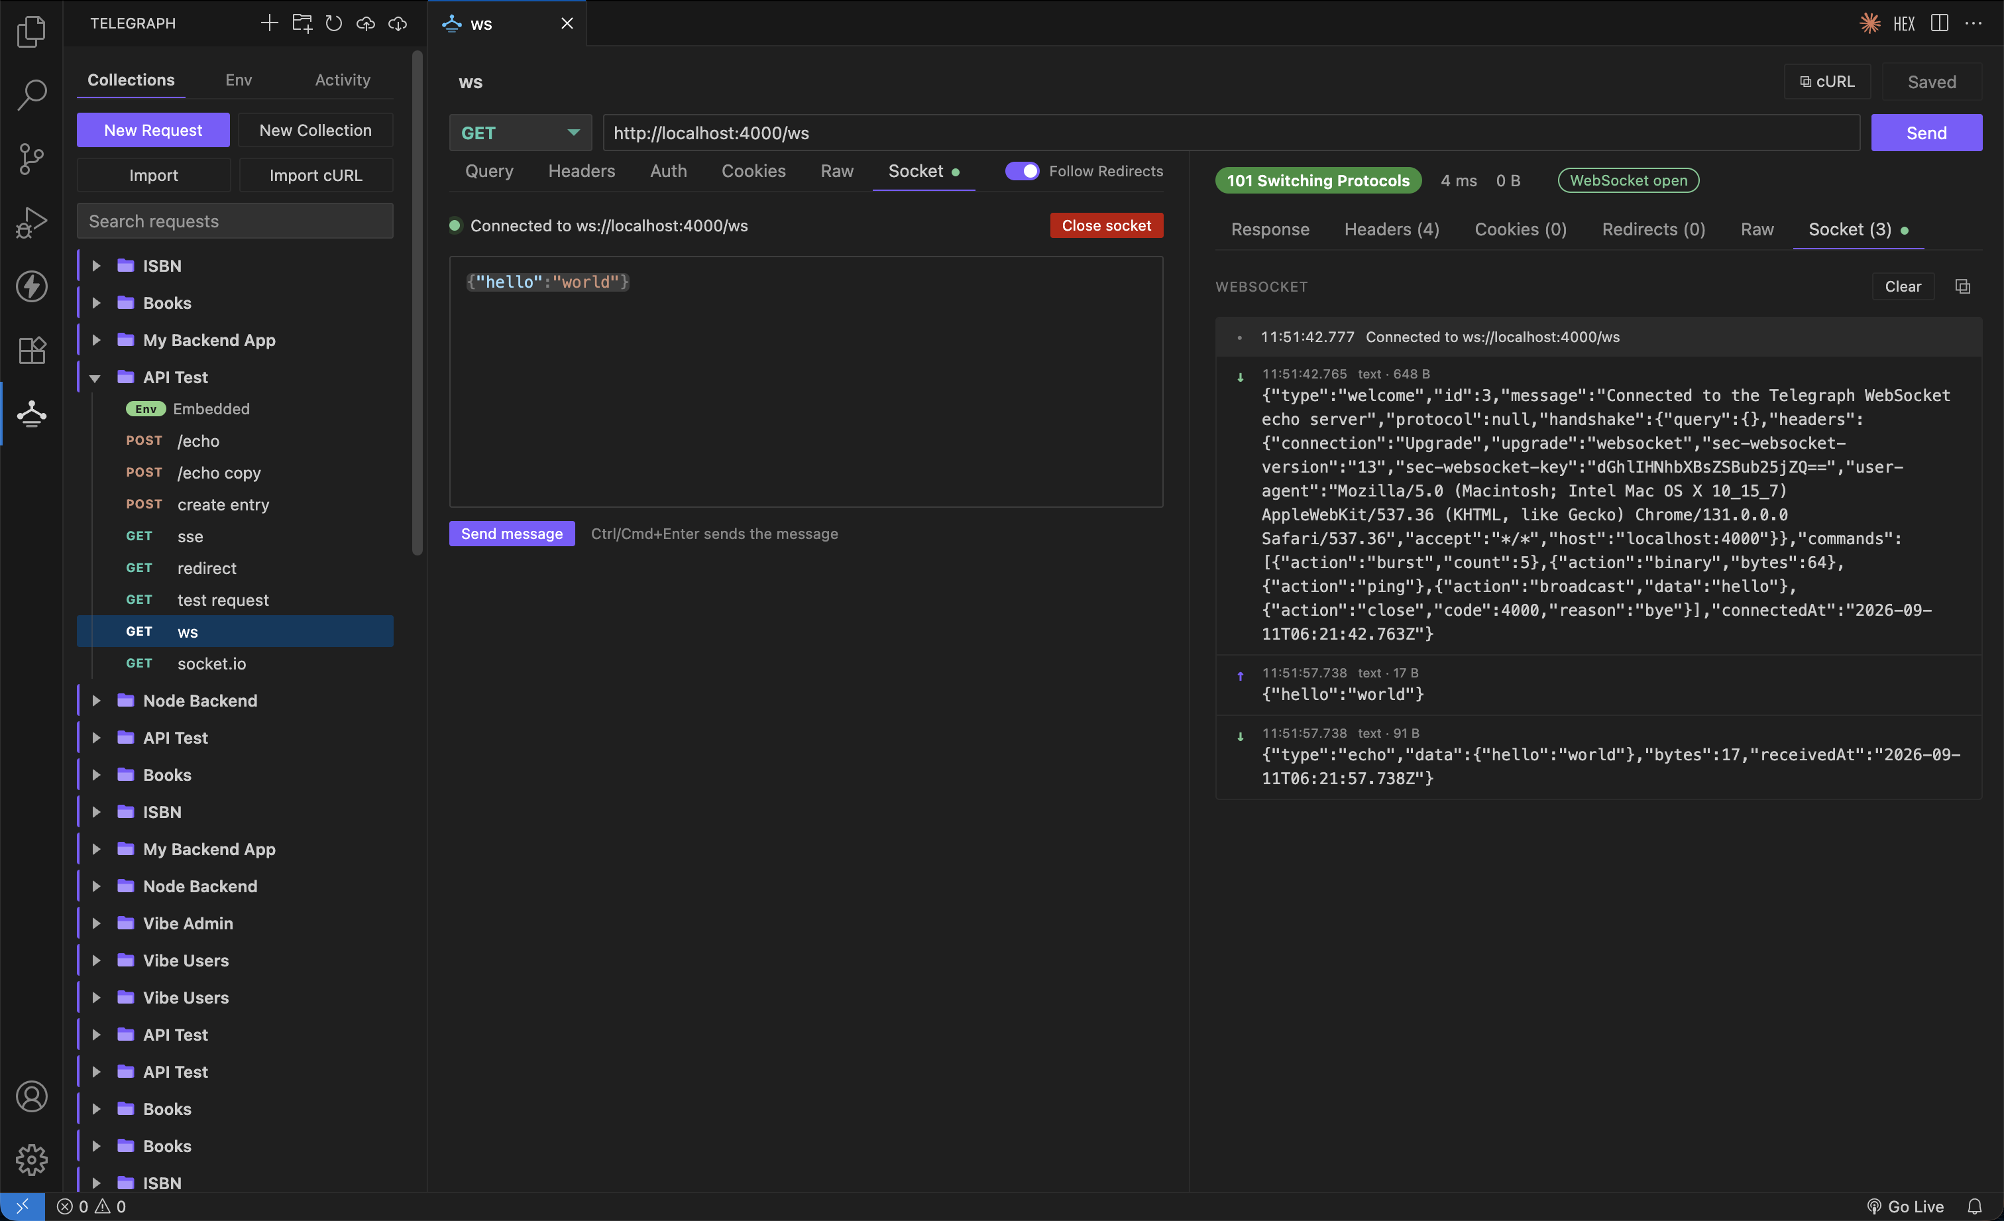
Task: Expand the first Books collection
Action: coord(96,303)
